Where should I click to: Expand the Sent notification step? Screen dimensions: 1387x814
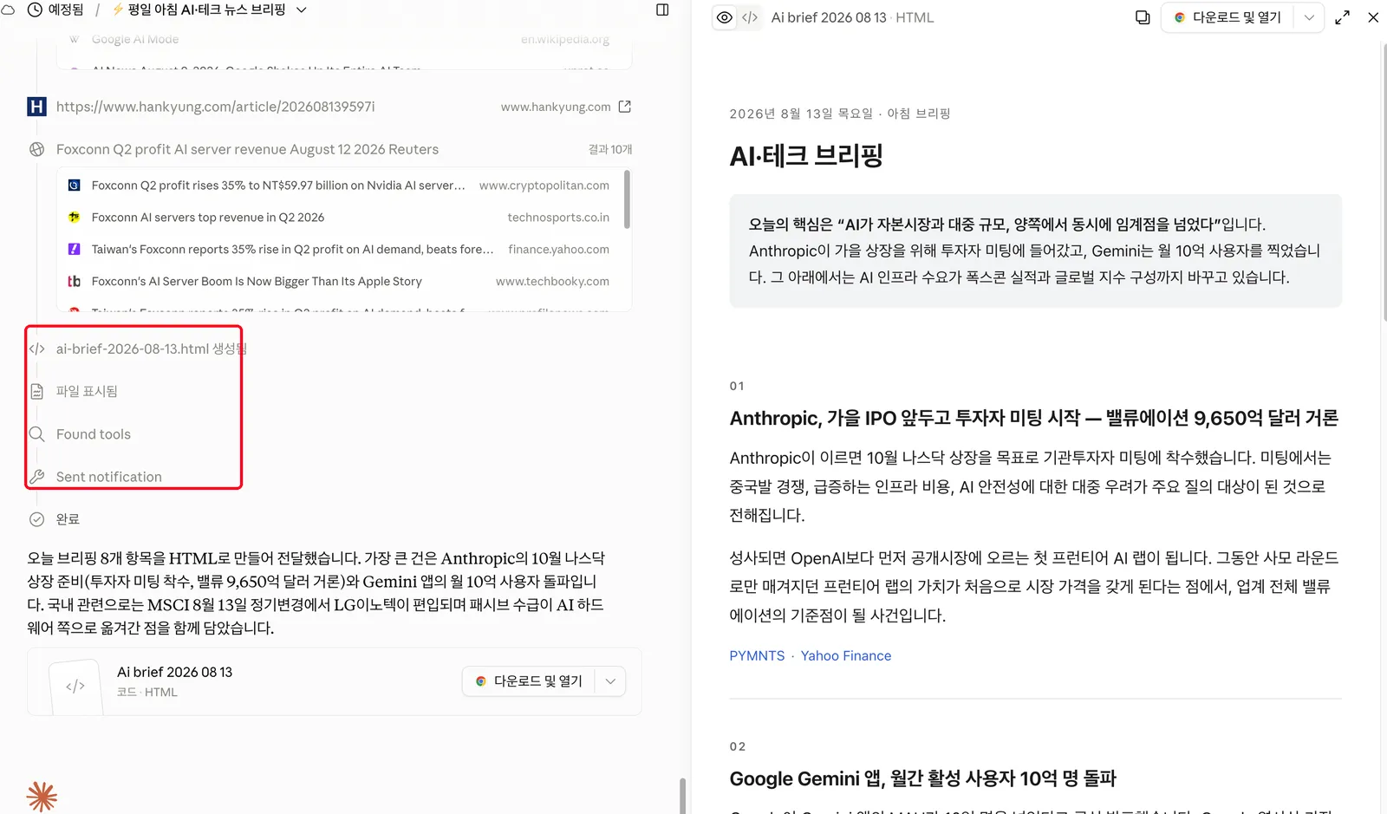click(109, 477)
